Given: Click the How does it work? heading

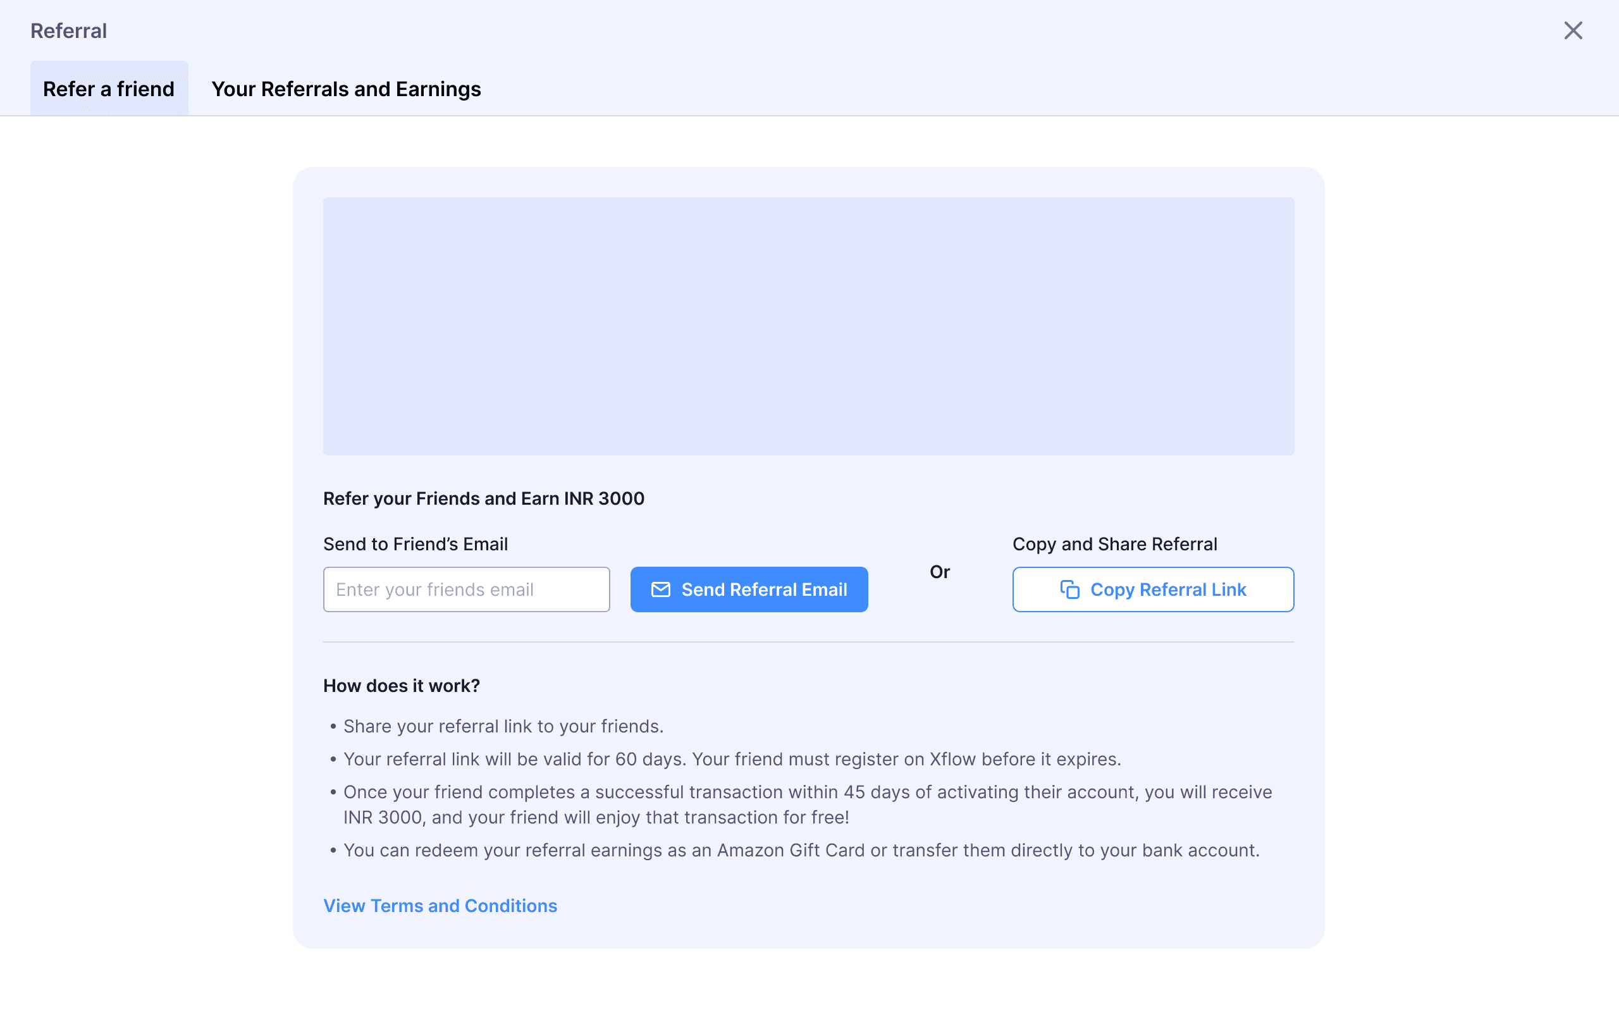Looking at the screenshot, I should click(x=402, y=686).
